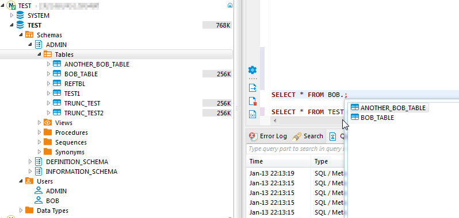Click the BOB user icon
This screenshot has width=459, height=218.
(39, 201)
